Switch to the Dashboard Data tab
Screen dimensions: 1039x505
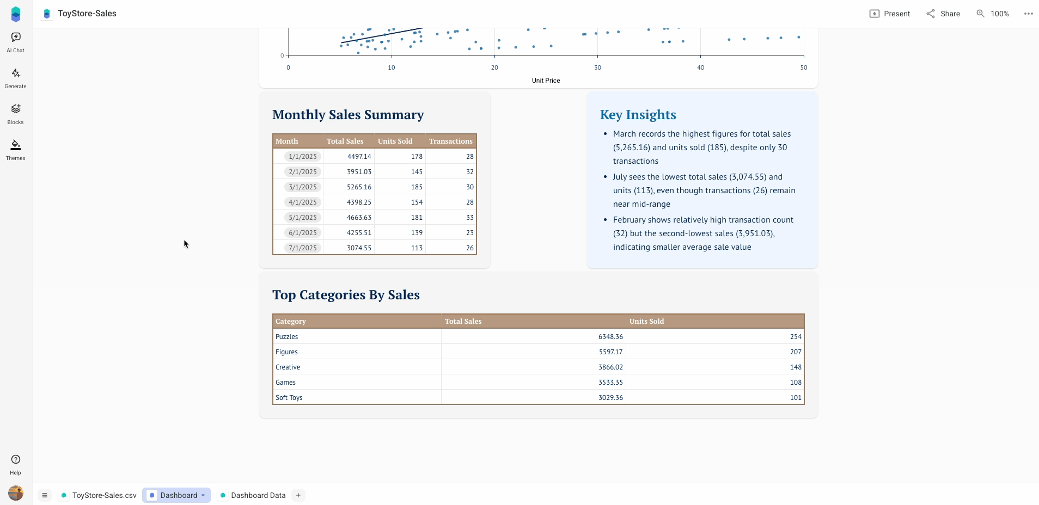253,495
